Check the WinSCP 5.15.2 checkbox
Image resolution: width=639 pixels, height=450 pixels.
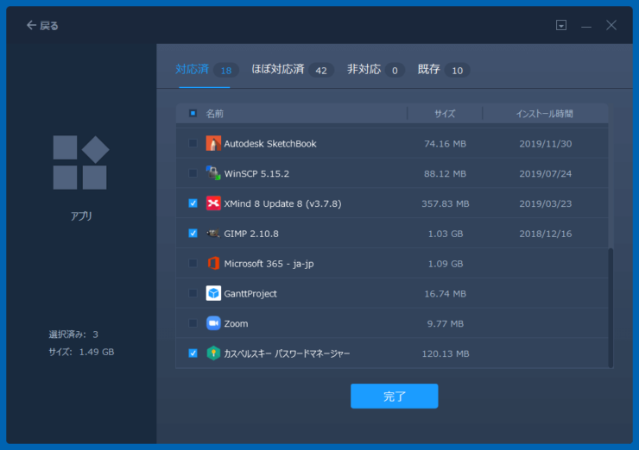coord(193,173)
